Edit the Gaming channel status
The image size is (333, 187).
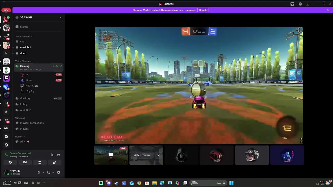[x=30, y=70]
